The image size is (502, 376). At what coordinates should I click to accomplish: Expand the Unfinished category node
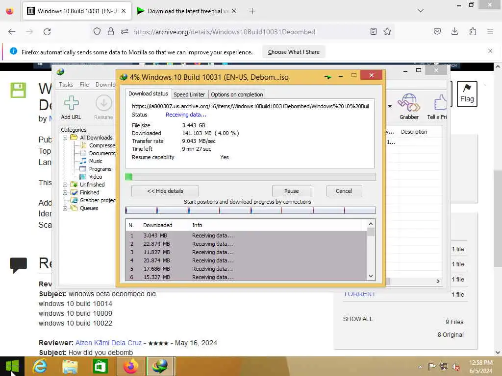[65, 185]
